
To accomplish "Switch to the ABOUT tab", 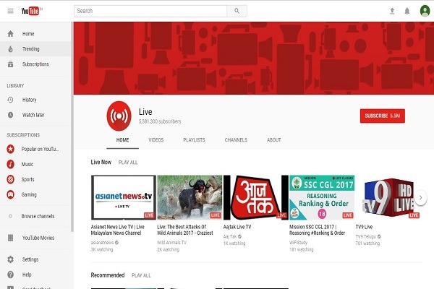I will point(273,140).
